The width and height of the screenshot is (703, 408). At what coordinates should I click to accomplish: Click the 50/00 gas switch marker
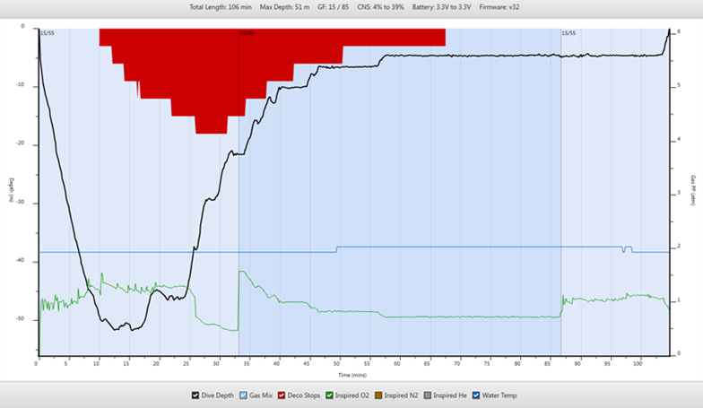click(246, 33)
